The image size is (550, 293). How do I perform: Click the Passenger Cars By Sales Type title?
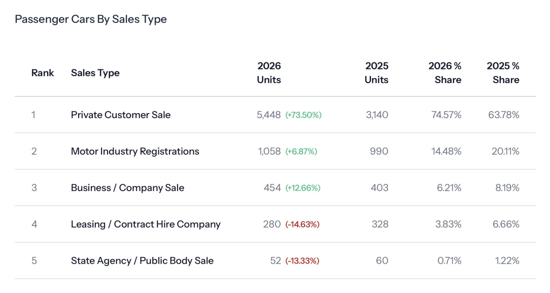click(91, 19)
